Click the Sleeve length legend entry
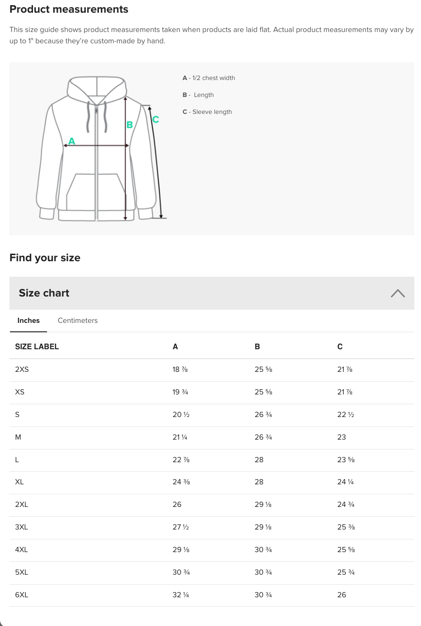Viewport: 421px width, 626px height. pyautogui.click(x=207, y=112)
